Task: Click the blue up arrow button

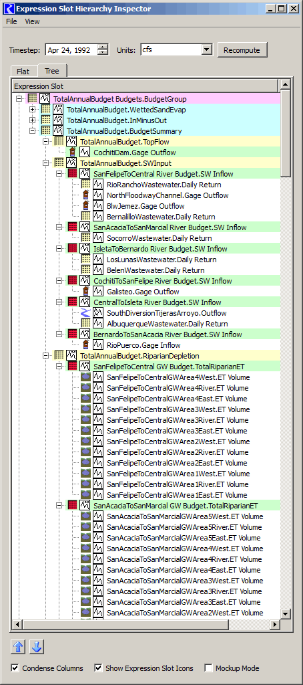Action: tap(17, 647)
